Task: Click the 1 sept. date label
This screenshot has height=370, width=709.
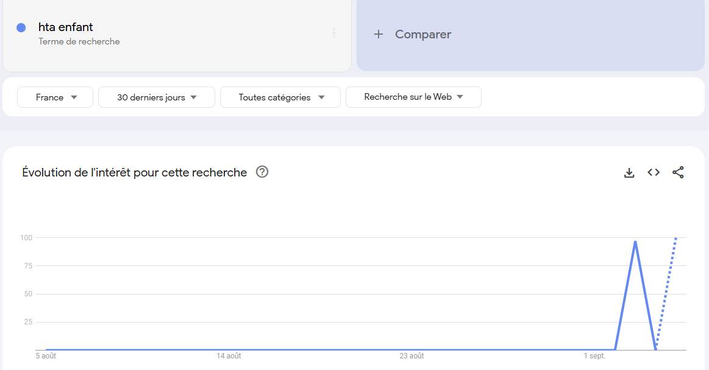Action: [594, 356]
